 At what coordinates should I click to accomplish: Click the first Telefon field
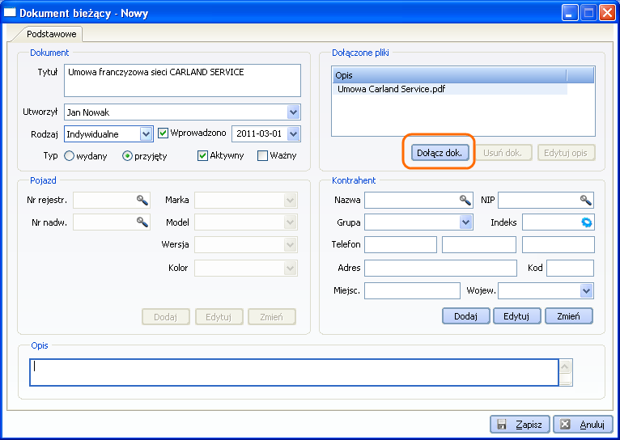(x=401, y=245)
